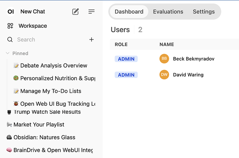The width and height of the screenshot is (239, 158).
Task: Sort users by ROLE column header
Action: tap(121, 44)
